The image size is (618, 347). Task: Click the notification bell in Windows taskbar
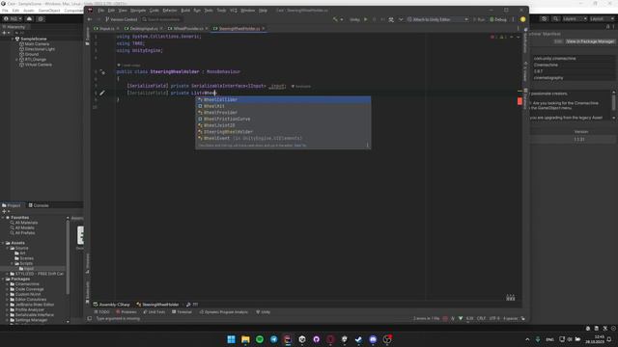pos(609,339)
